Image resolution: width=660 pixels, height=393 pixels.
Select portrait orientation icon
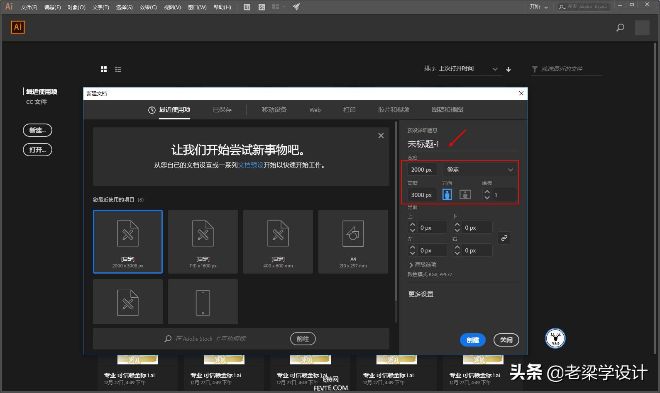point(447,194)
